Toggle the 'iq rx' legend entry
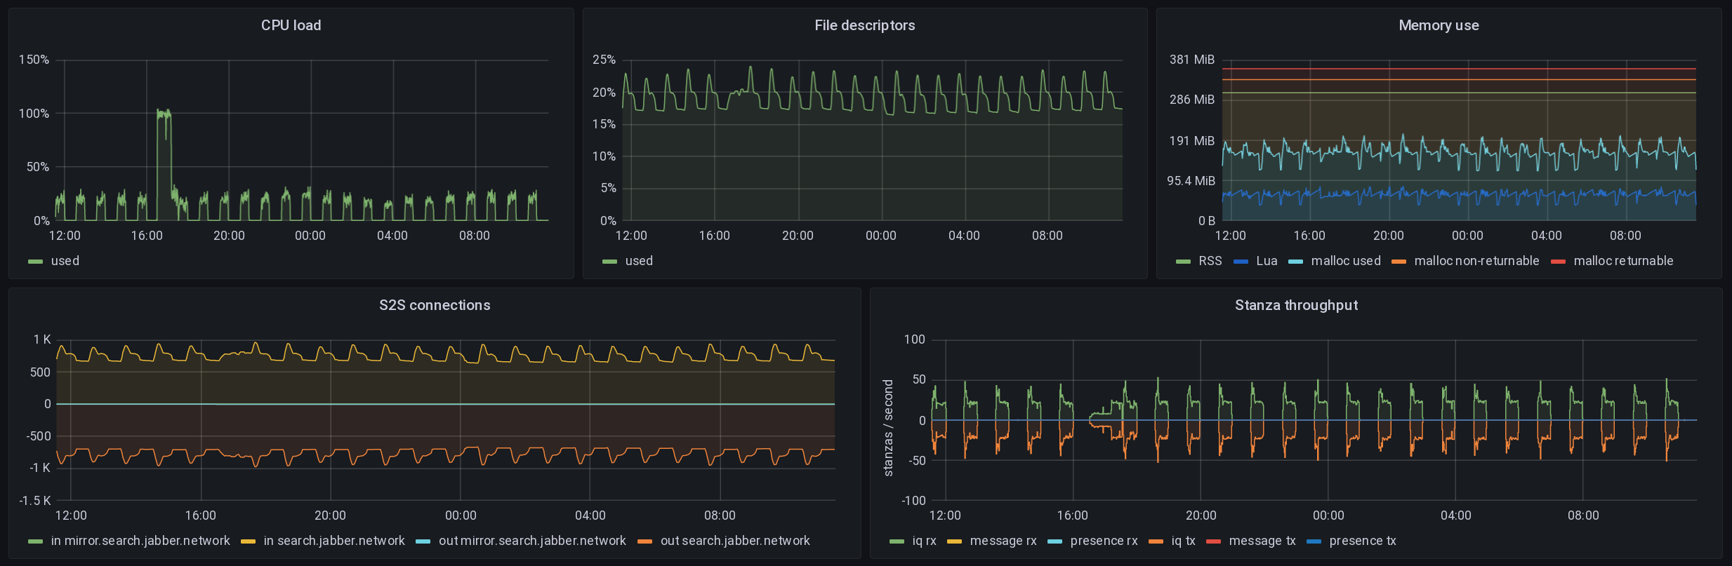Image resolution: width=1732 pixels, height=566 pixels. pos(924,541)
